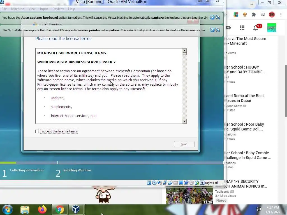This screenshot has width=287, height=215.
Task: Open YouTube notifications bell with 9+ badge
Action: tap(257, 27)
